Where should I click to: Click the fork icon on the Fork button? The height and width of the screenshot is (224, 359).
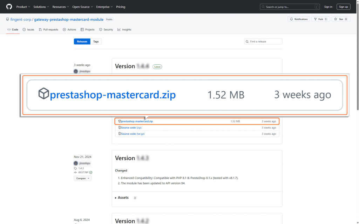point(315,19)
